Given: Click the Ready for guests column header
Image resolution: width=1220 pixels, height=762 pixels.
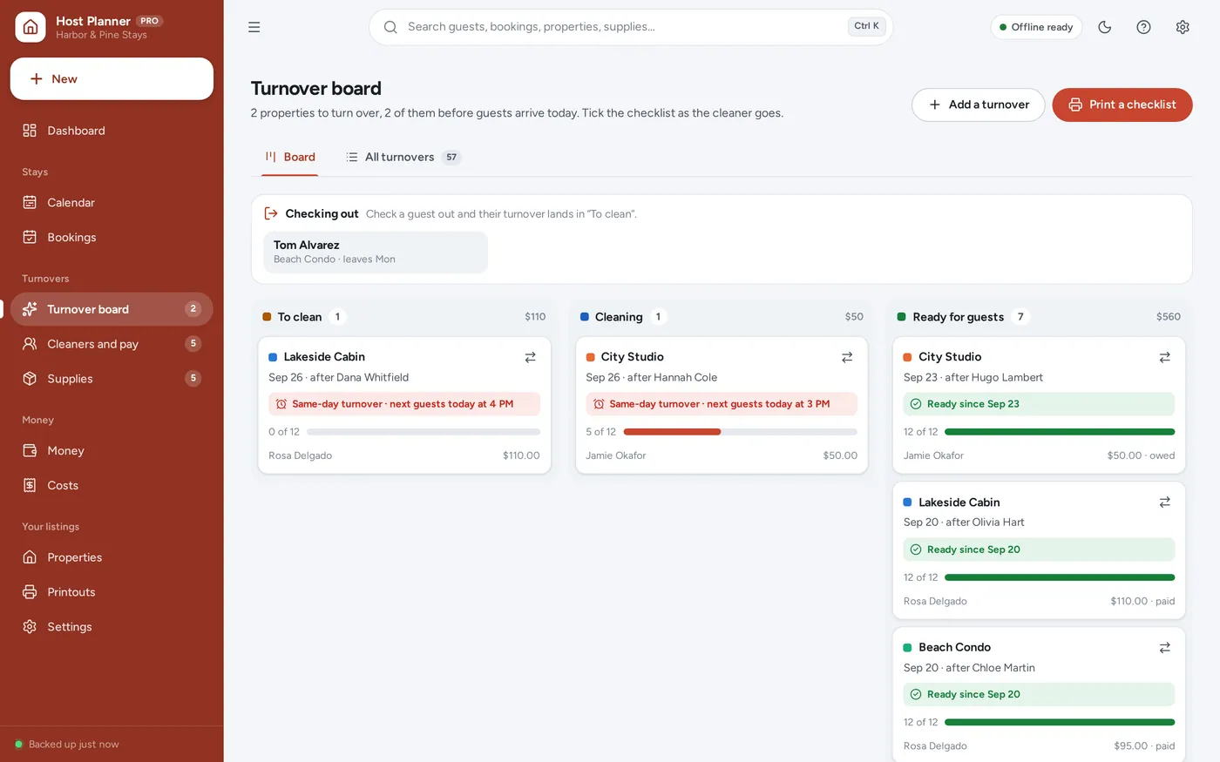Looking at the screenshot, I should pos(1039,317).
